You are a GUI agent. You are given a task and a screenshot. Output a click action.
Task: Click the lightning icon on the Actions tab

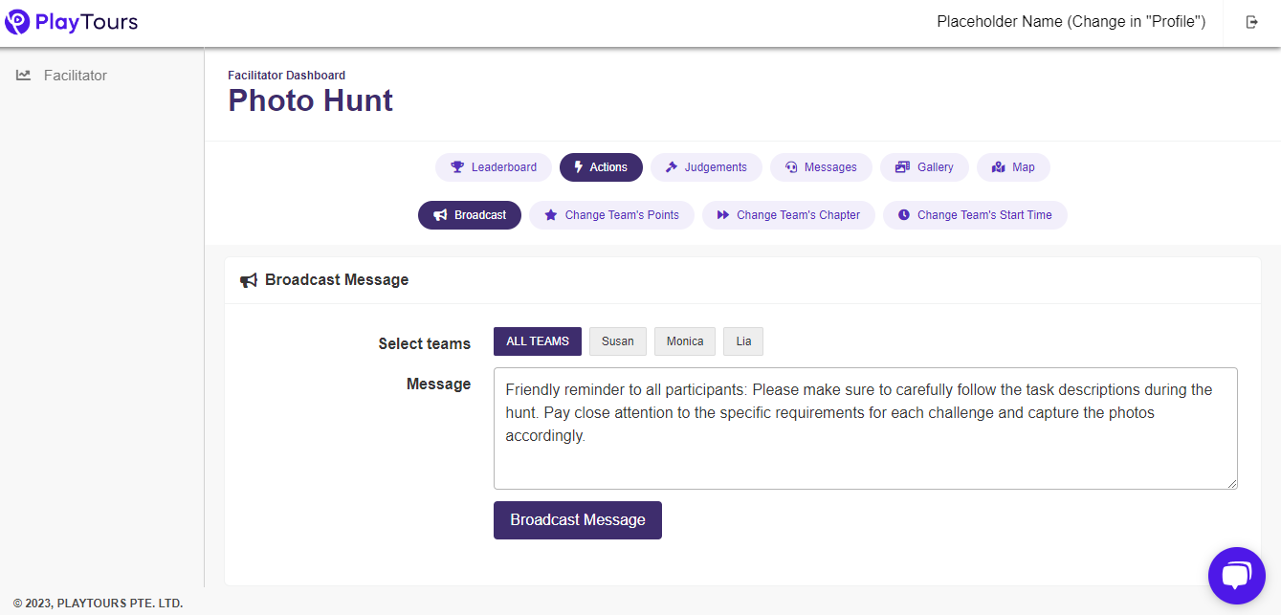coord(580,167)
